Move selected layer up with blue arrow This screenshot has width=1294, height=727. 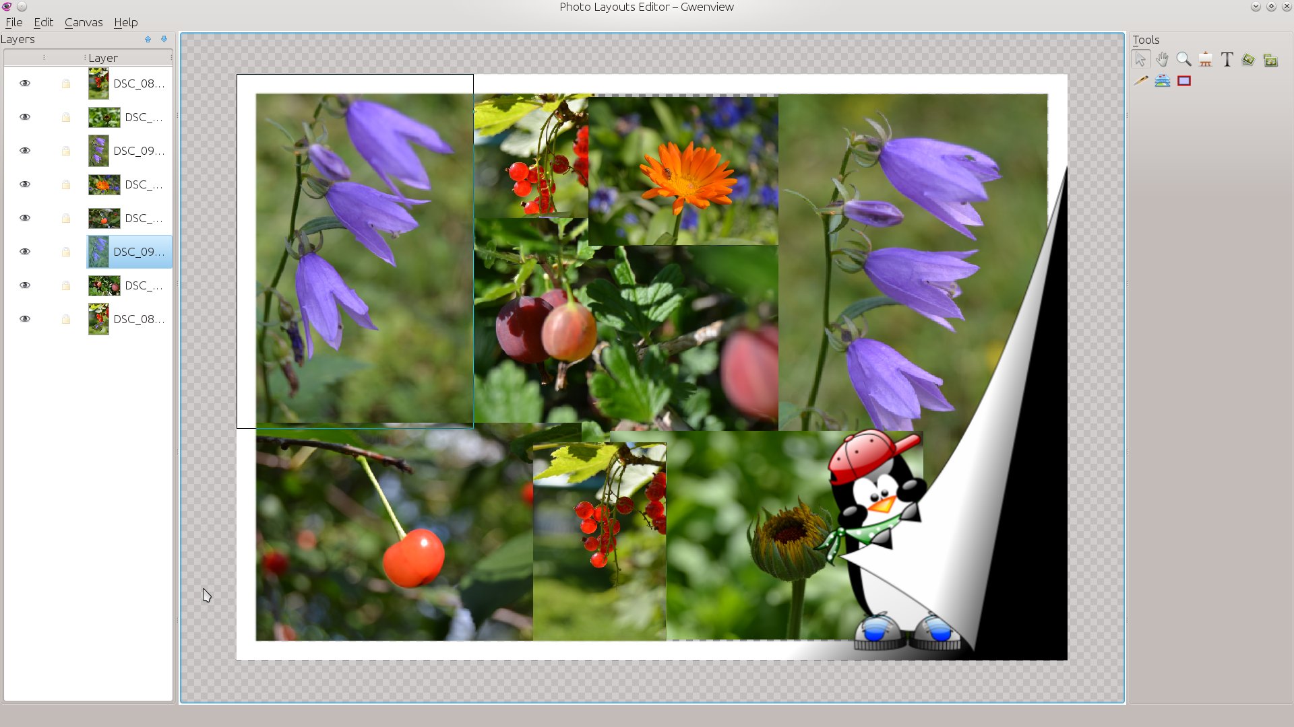pyautogui.click(x=148, y=39)
